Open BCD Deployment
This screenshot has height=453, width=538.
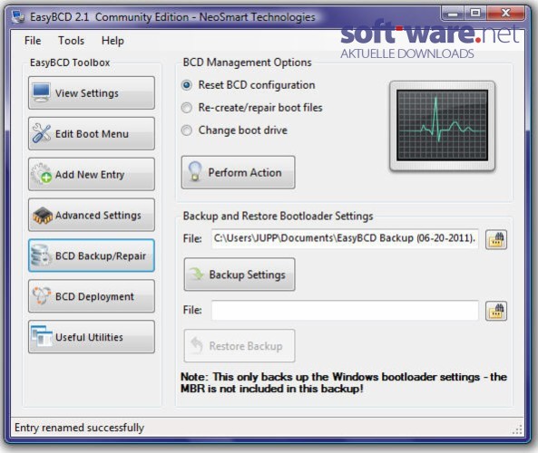tap(92, 296)
